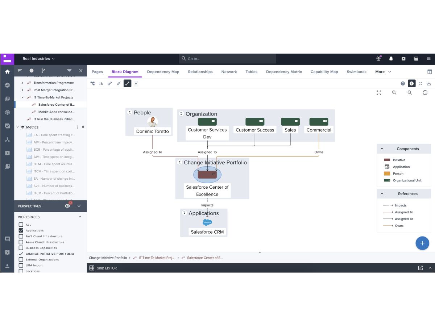Click the network hierarchy icon in sidebar
Screen dimensions: 435x326
[x=7, y=139]
